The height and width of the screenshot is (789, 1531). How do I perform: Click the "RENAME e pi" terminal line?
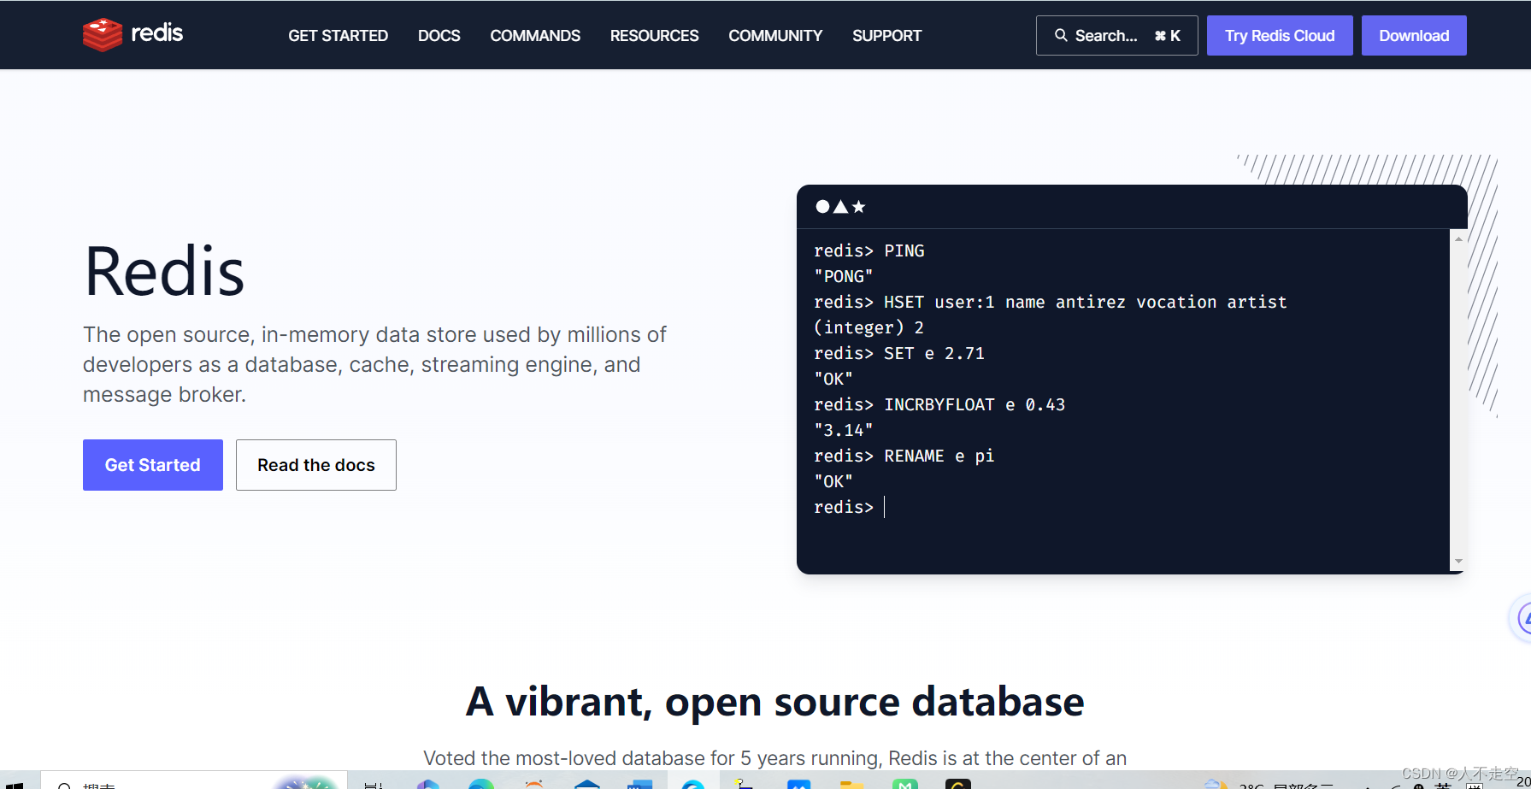(x=904, y=456)
